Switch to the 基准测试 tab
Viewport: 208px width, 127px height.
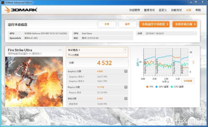point(149,10)
